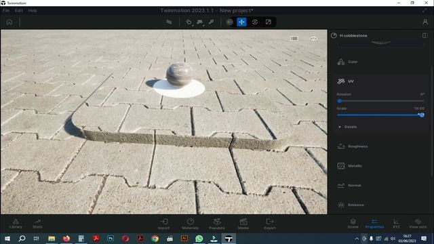The width and height of the screenshot is (434, 244).
Task: Toggle fullscreen arrow at top-right
Action: [x=425, y=11]
